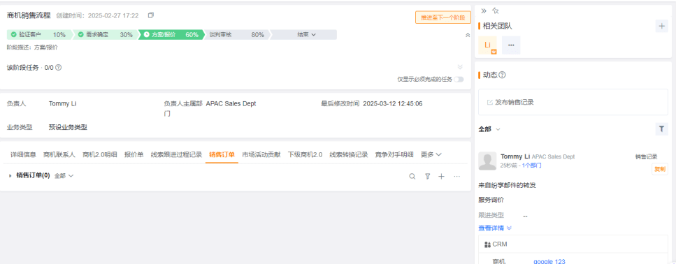Click the pin icon in the right panel
This screenshot has width=676, height=264.
[x=496, y=10]
